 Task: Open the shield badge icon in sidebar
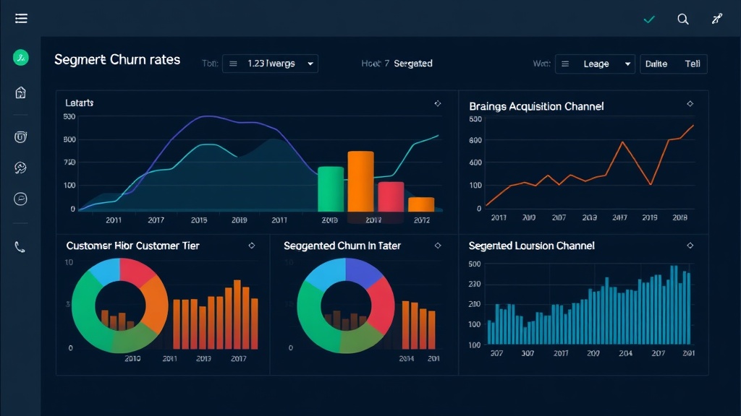(x=20, y=136)
